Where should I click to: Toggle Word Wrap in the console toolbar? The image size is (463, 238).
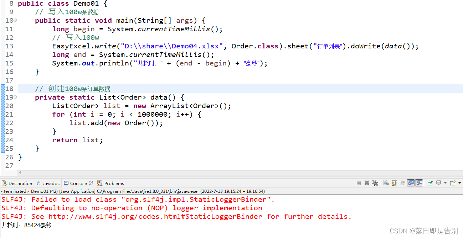(402, 183)
